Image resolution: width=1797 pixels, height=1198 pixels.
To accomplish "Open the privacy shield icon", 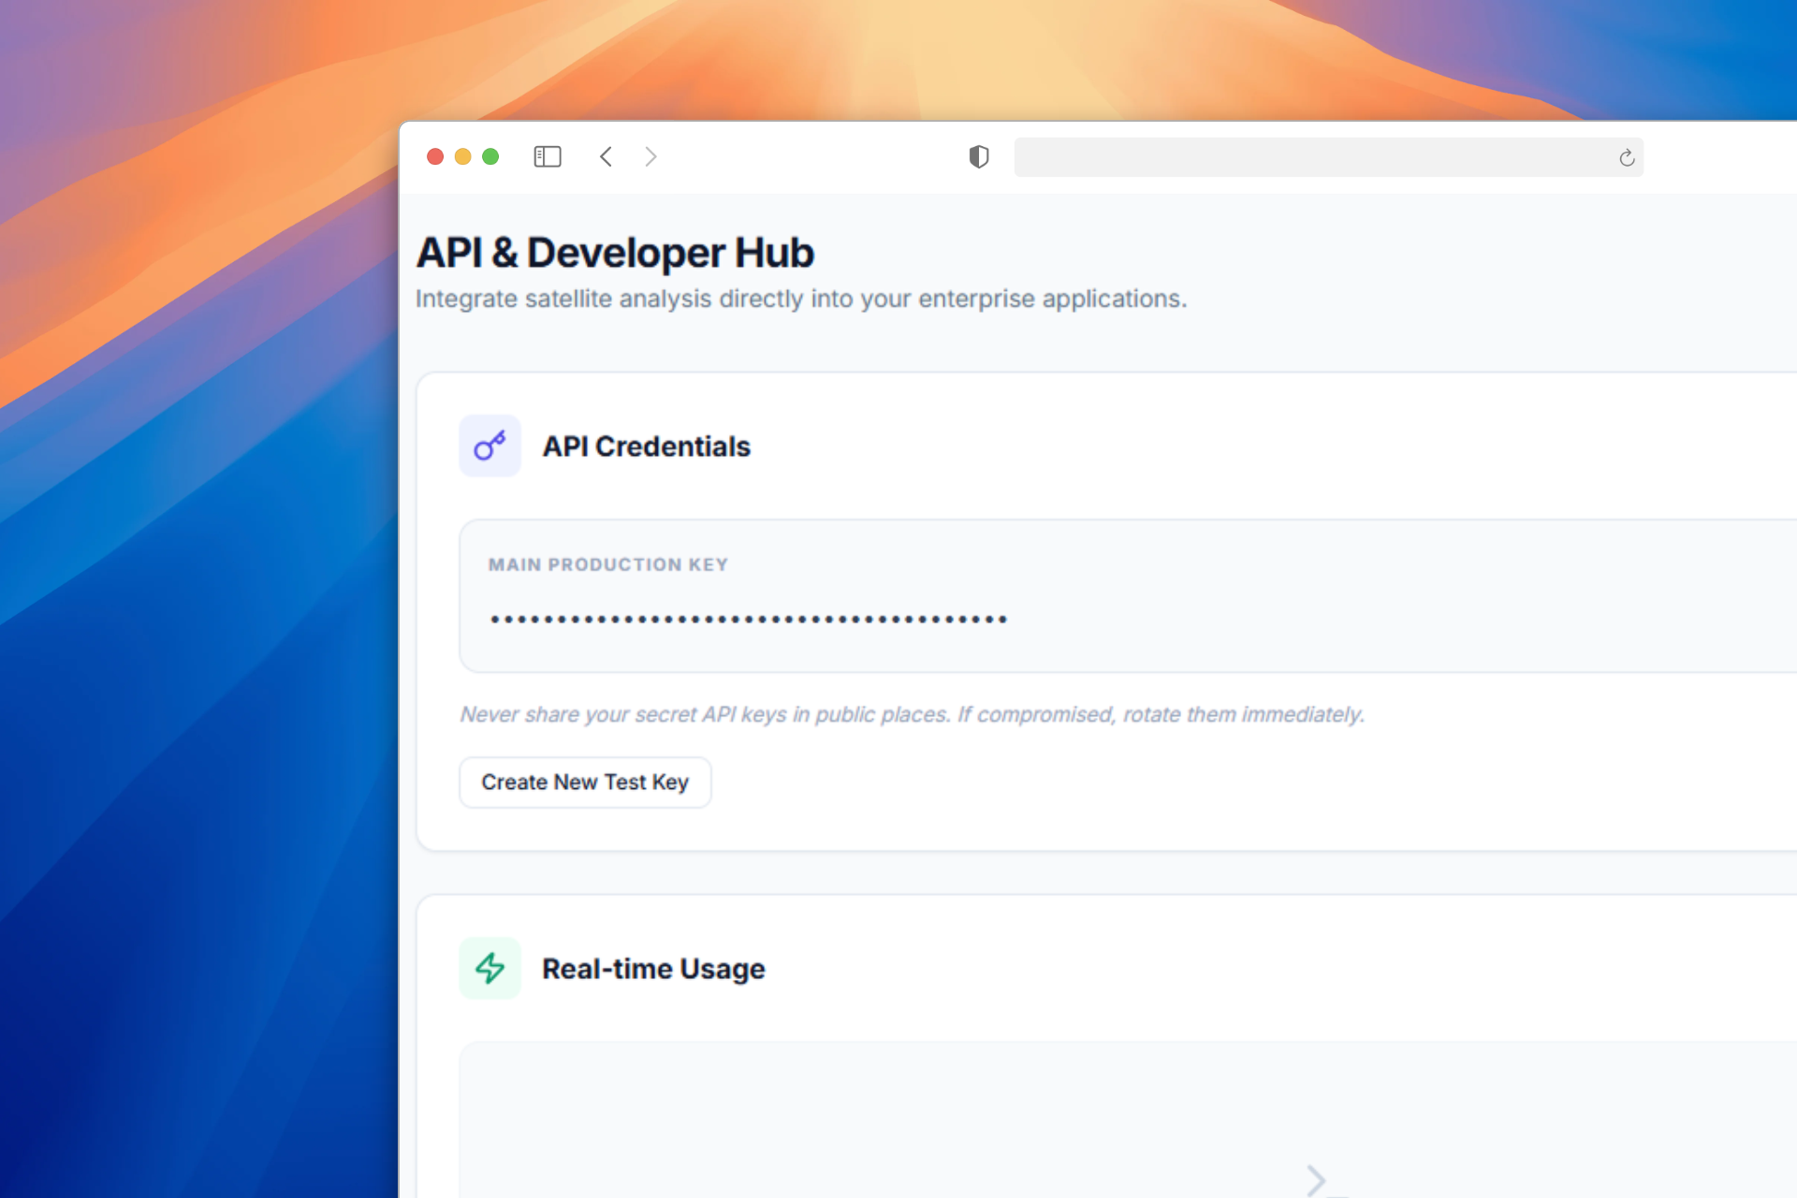I will point(979,157).
